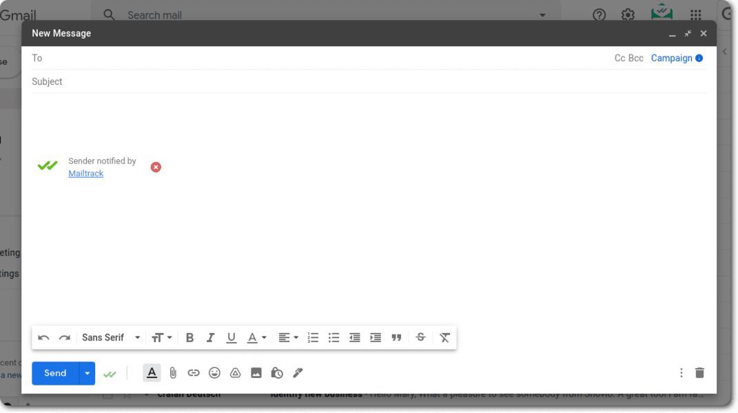Insert a link using the link icon

[194, 373]
